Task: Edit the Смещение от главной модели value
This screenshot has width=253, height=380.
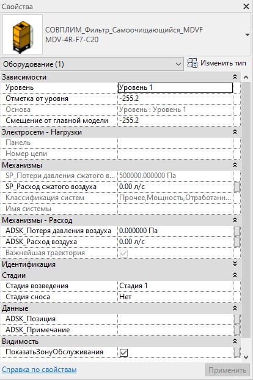Action: click(175, 121)
